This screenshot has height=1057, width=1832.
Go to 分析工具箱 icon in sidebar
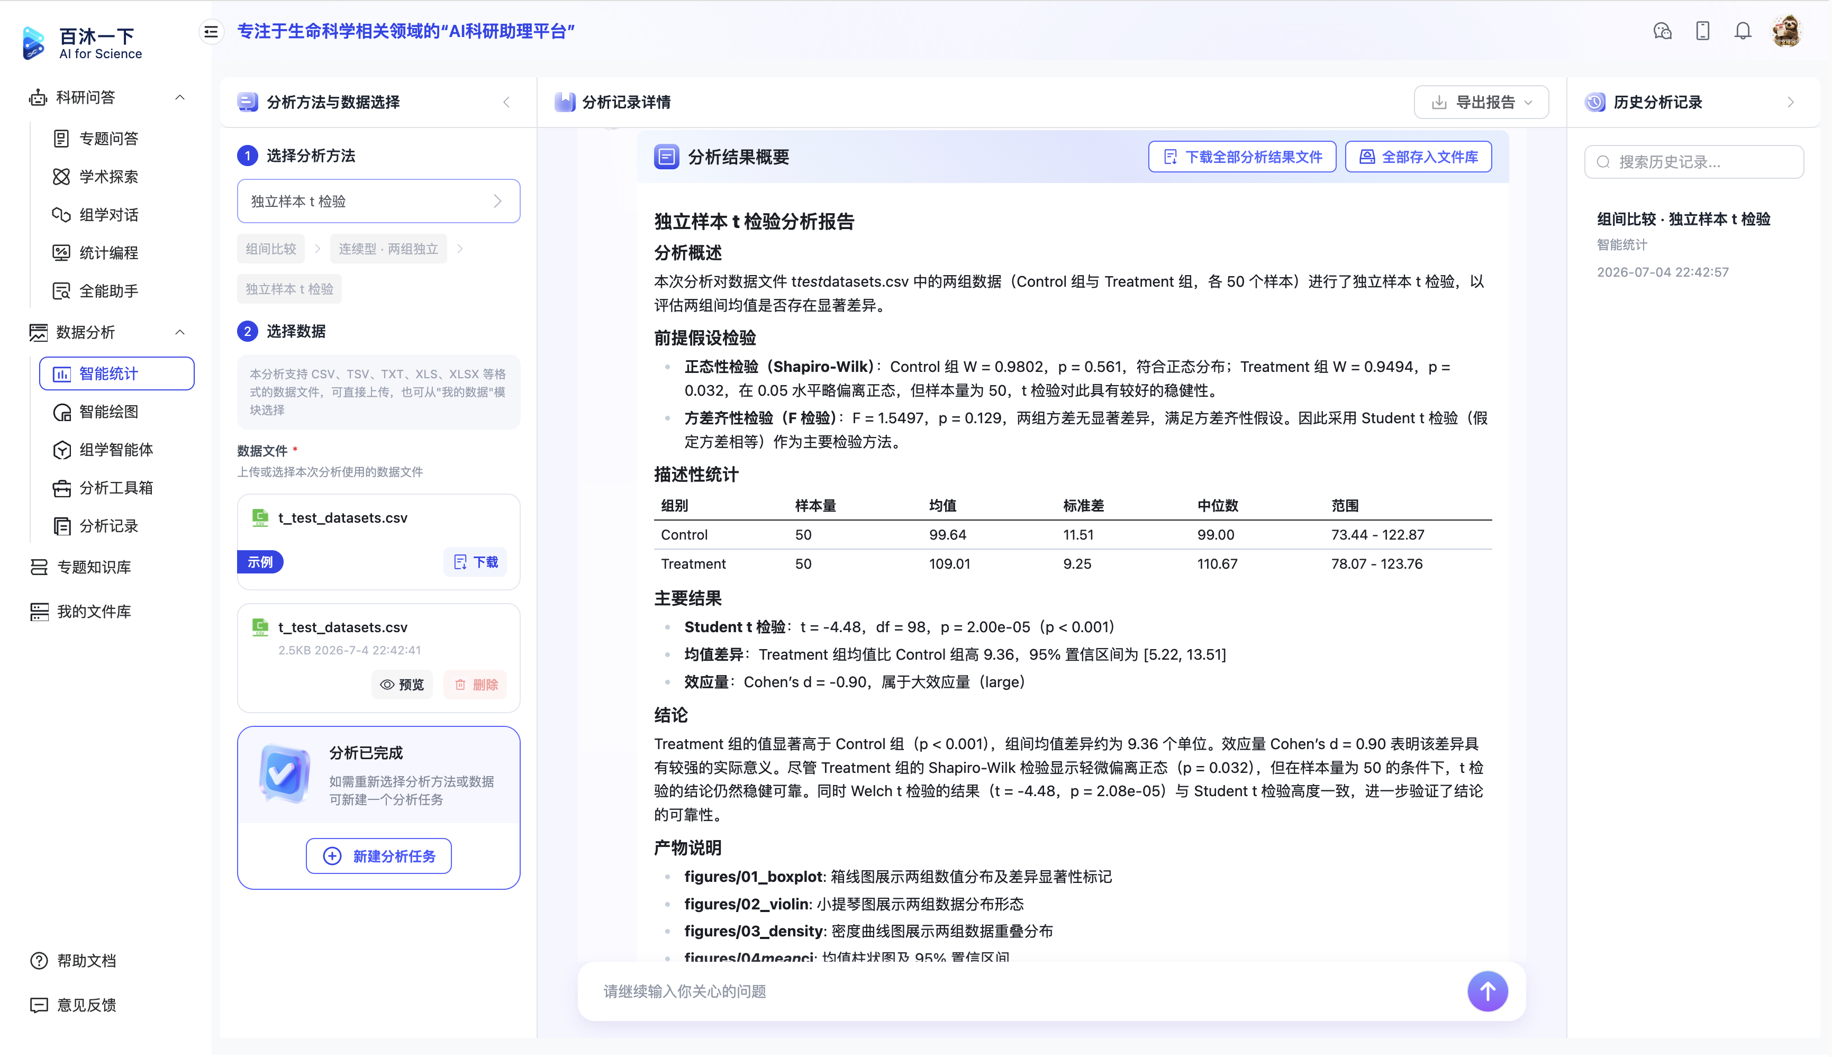[62, 488]
